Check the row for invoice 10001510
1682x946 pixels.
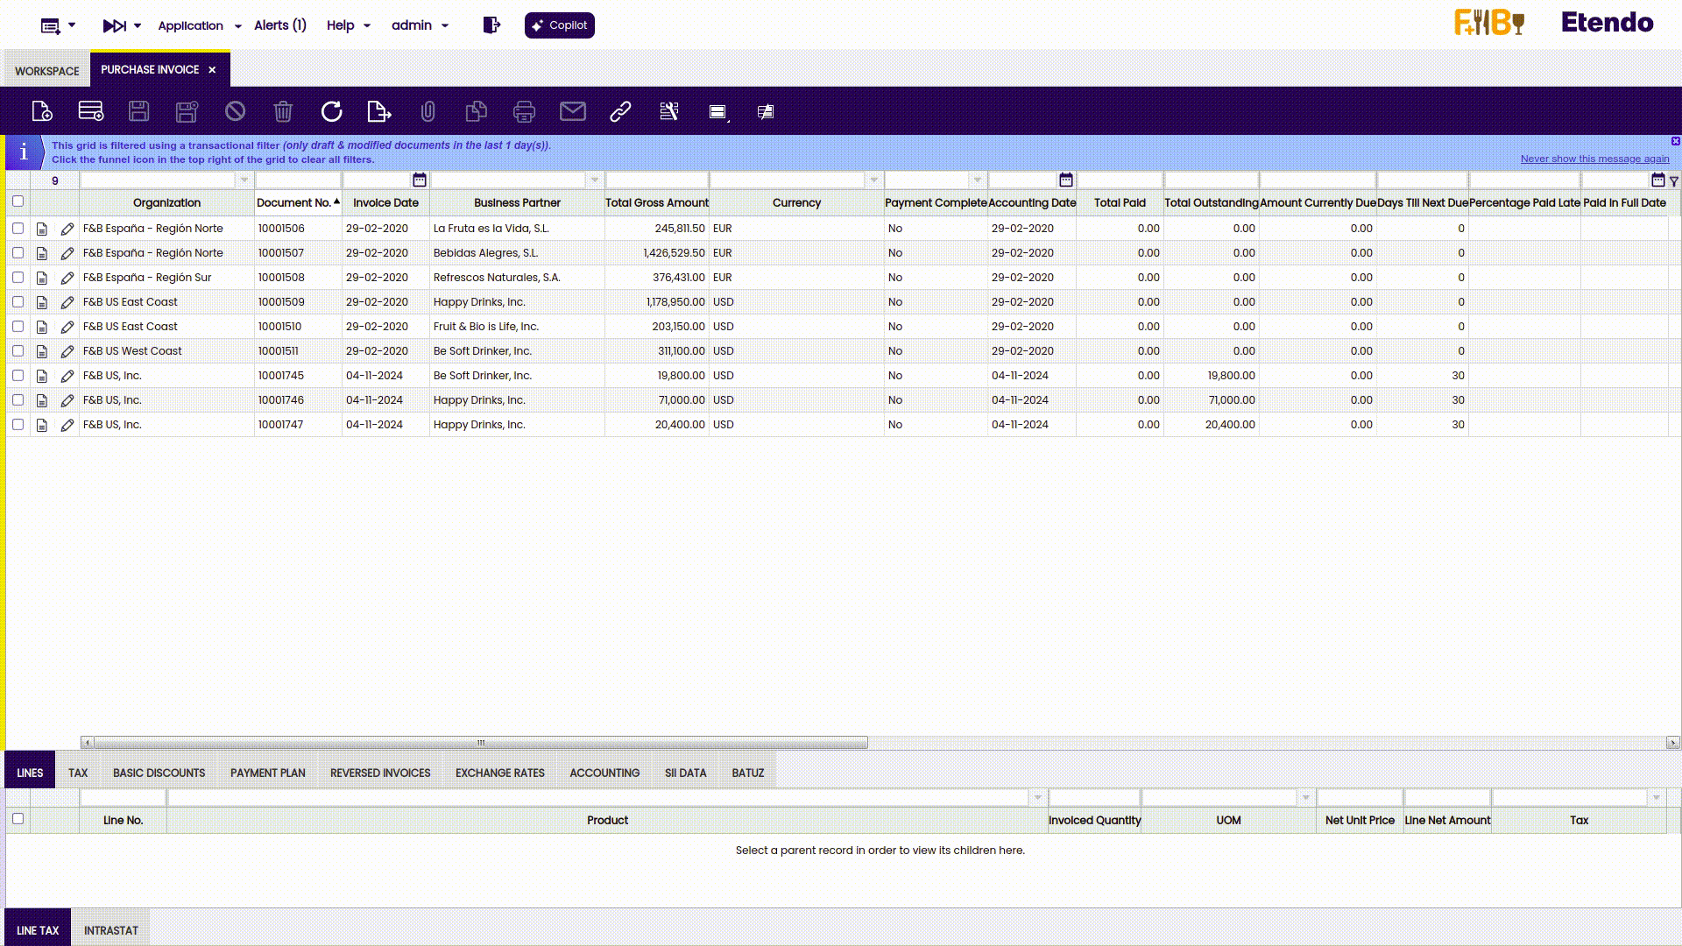tap(18, 326)
